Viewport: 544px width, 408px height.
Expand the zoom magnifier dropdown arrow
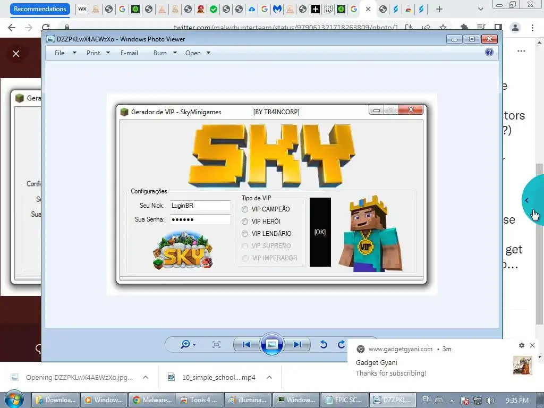tap(194, 344)
